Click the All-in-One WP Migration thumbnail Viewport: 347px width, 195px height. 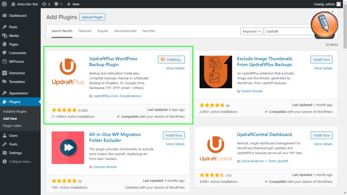68,148
